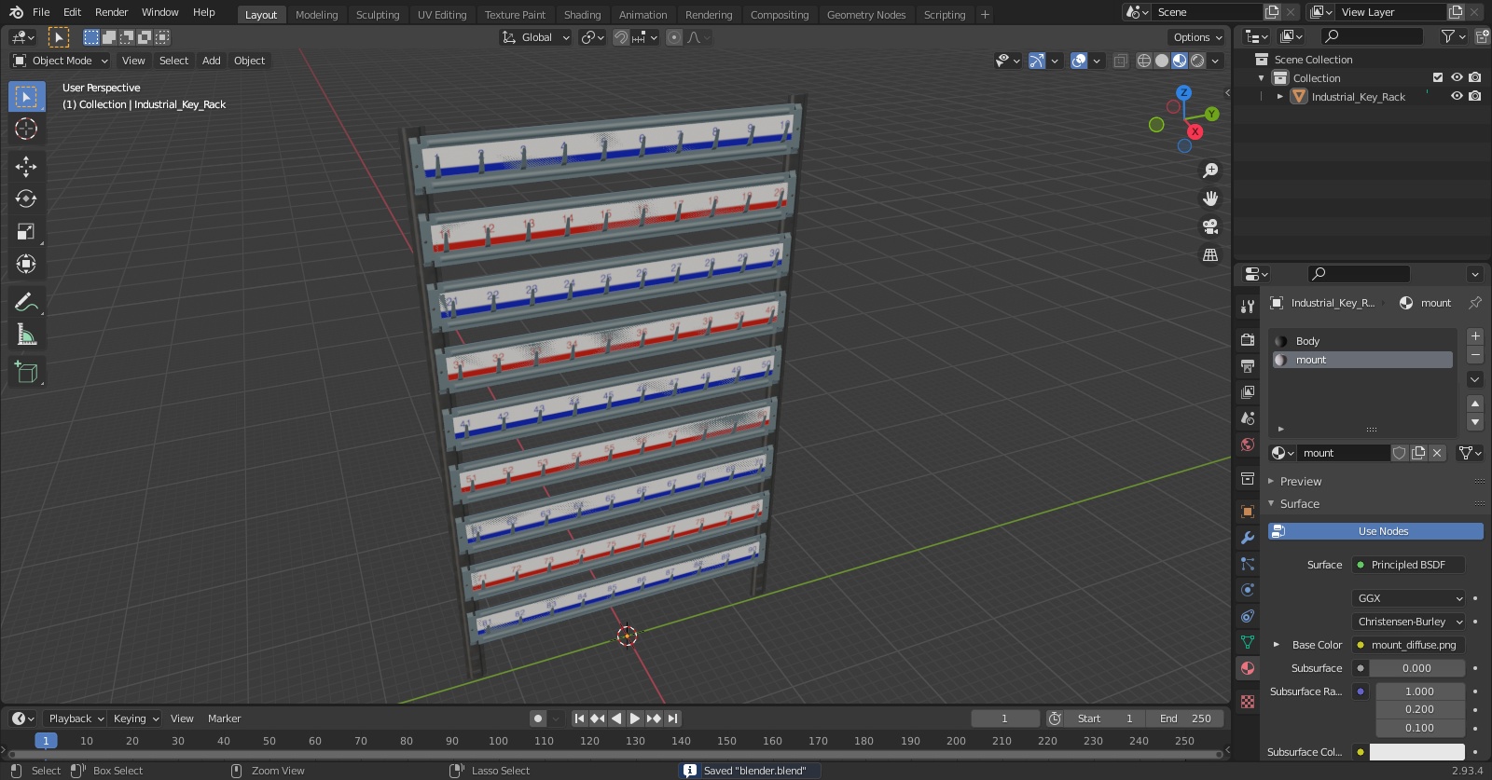
Task: Switch to wireframe viewport shading
Action: pos(1144,61)
